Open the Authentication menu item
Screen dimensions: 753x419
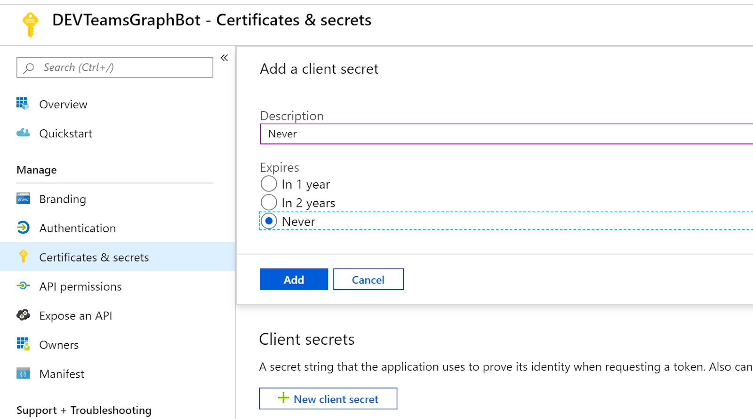[118, 228]
